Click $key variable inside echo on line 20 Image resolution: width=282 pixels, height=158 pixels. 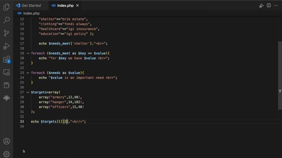pyautogui.click(x=62, y=58)
